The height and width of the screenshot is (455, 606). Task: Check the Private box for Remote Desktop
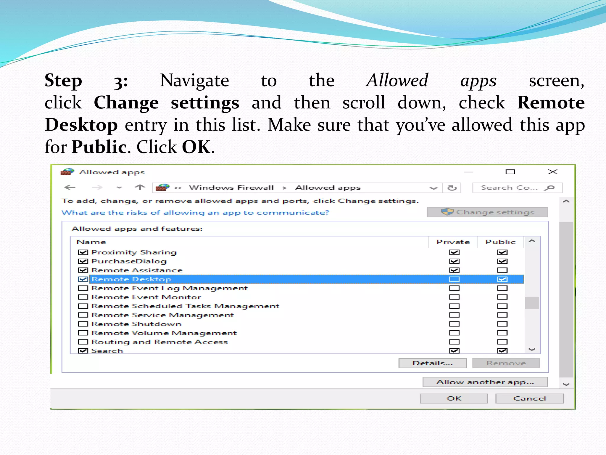coord(454,279)
